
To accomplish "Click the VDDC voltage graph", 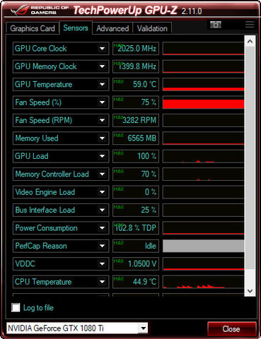I will [x=204, y=263].
